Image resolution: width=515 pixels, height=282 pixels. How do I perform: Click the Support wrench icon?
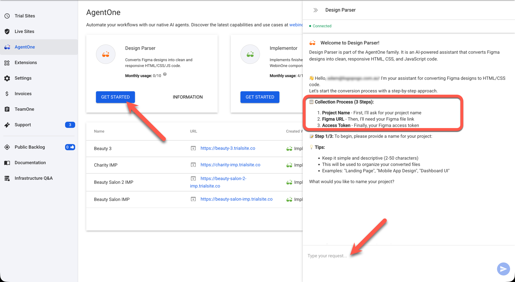coord(7,125)
